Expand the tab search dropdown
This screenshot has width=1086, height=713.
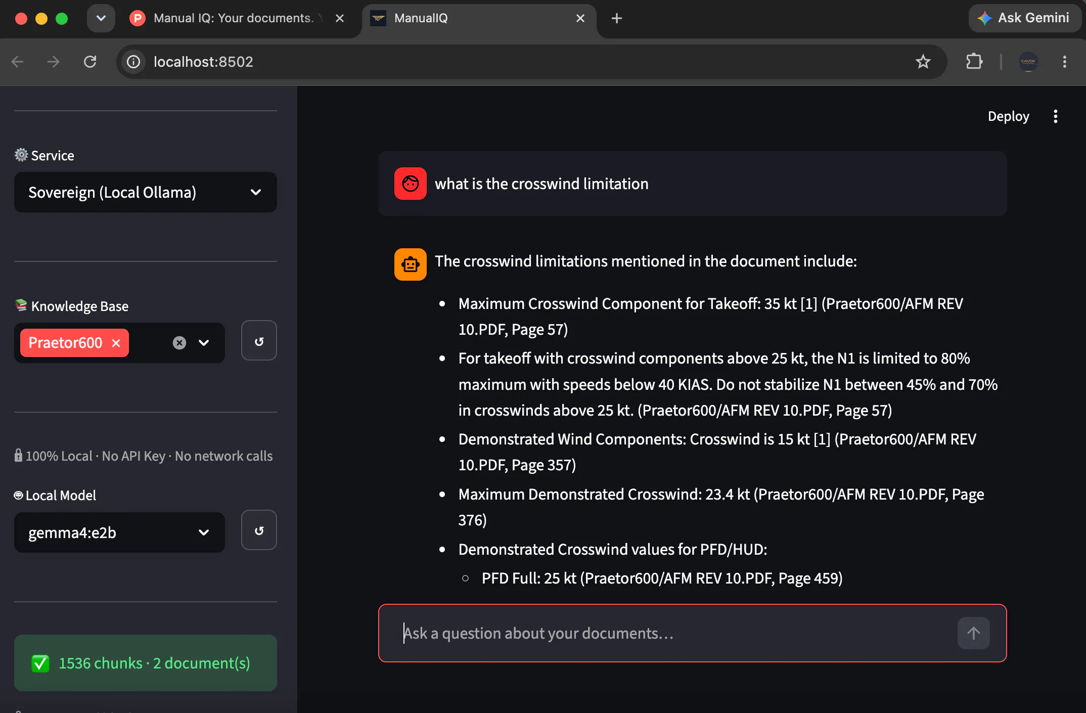tap(101, 19)
